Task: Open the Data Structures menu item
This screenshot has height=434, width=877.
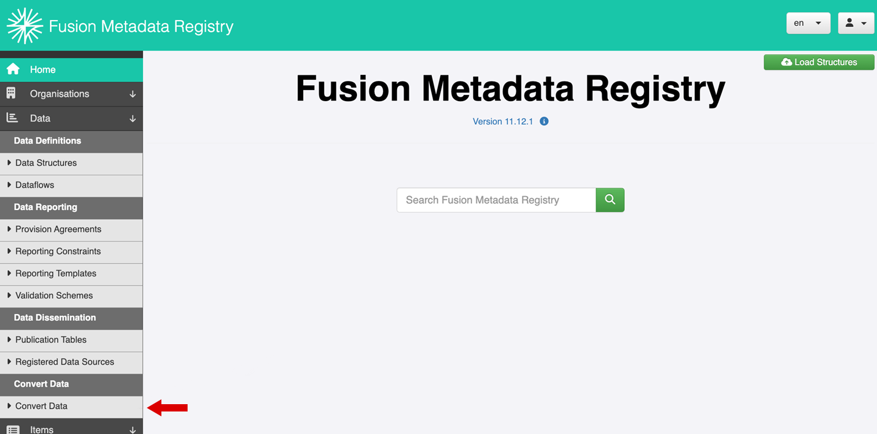Action: coord(71,163)
